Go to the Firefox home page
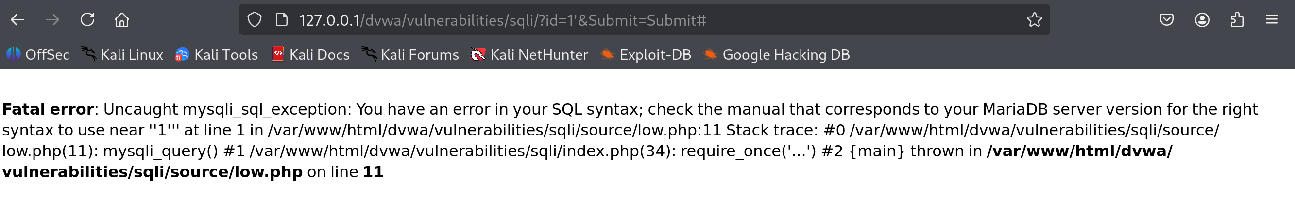Screen dimensions: 1295x203 pyautogui.click(x=121, y=20)
